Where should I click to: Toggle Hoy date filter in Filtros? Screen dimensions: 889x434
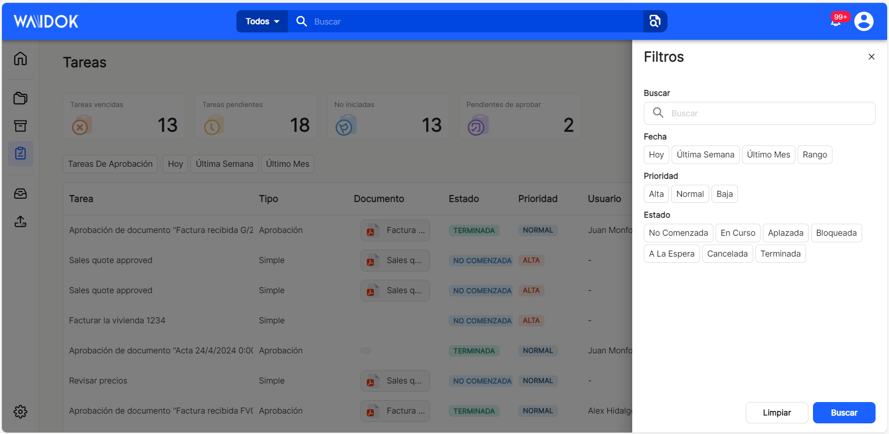tap(656, 155)
